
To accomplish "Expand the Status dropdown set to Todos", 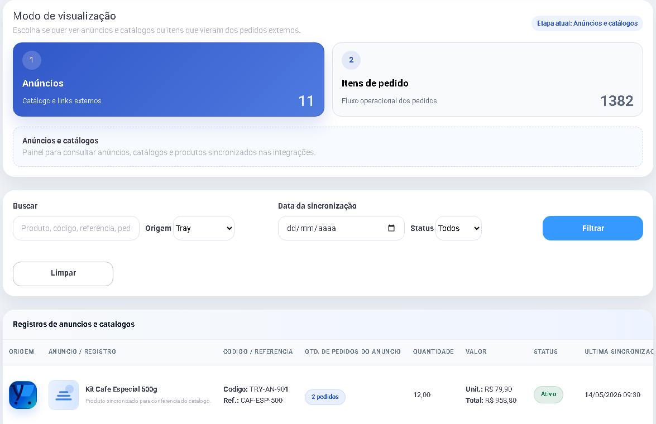I will point(458,228).
